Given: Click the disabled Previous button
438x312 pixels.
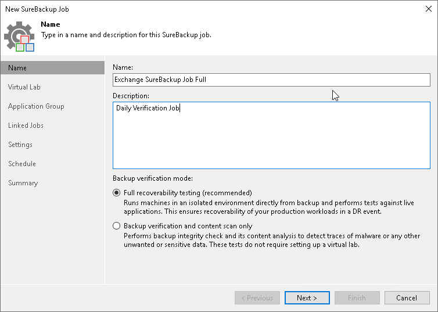Looking at the screenshot, I should pos(257,297).
